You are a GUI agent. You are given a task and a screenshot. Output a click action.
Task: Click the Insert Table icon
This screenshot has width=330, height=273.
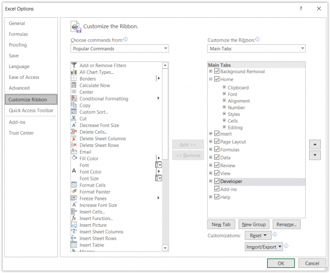[x=74, y=245]
